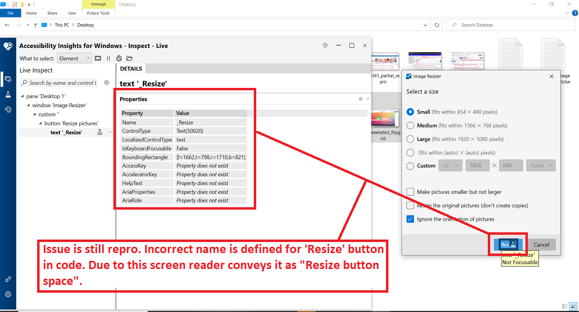Toggle the highlighter icon in the toolbar
Screen dimensions: 579x312
(98, 58)
